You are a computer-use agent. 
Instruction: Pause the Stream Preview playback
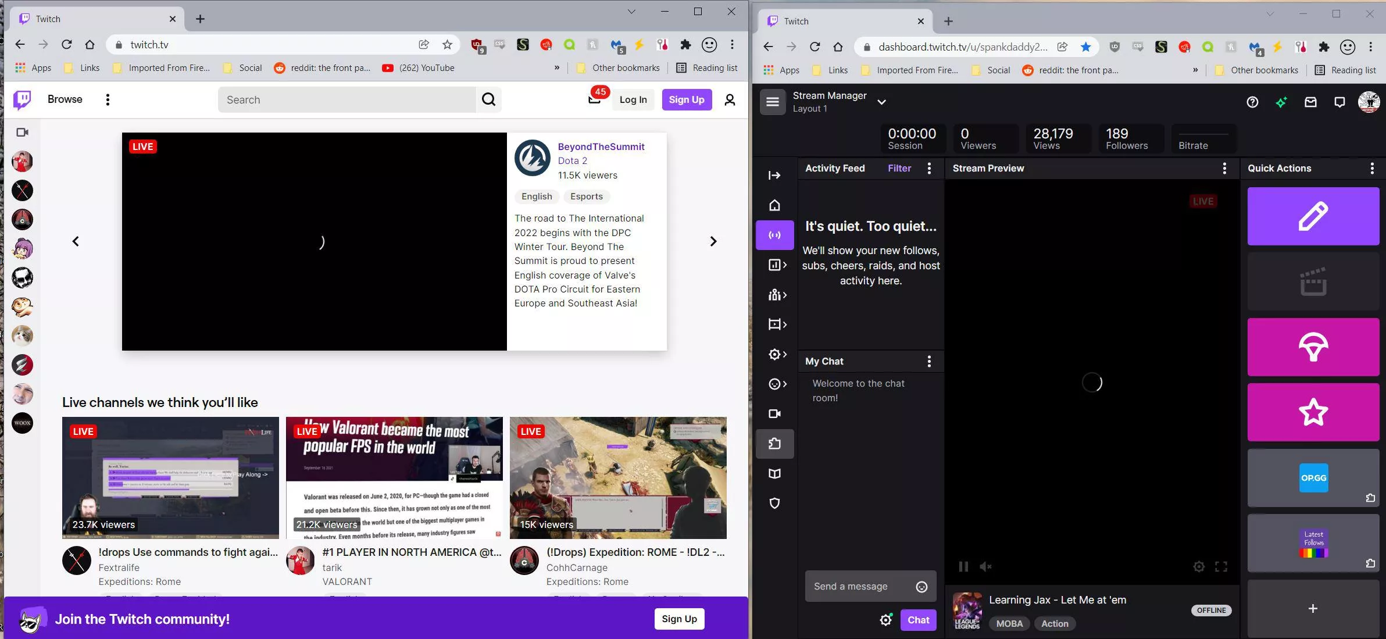963,566
